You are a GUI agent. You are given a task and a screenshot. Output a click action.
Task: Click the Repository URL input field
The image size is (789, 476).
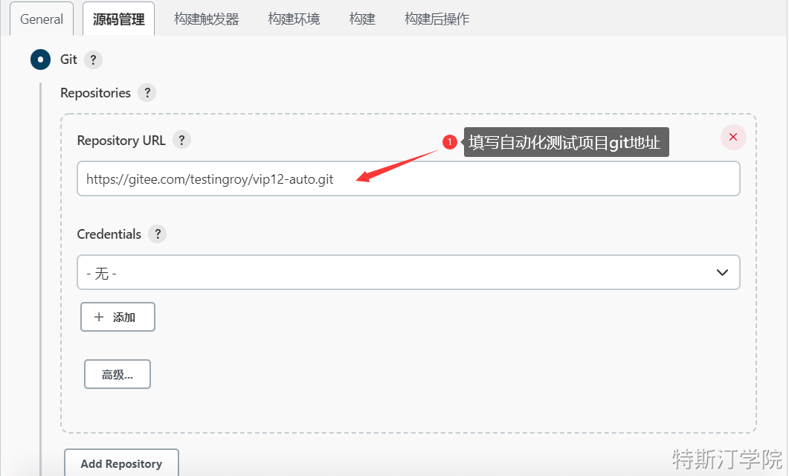point(408,178)
